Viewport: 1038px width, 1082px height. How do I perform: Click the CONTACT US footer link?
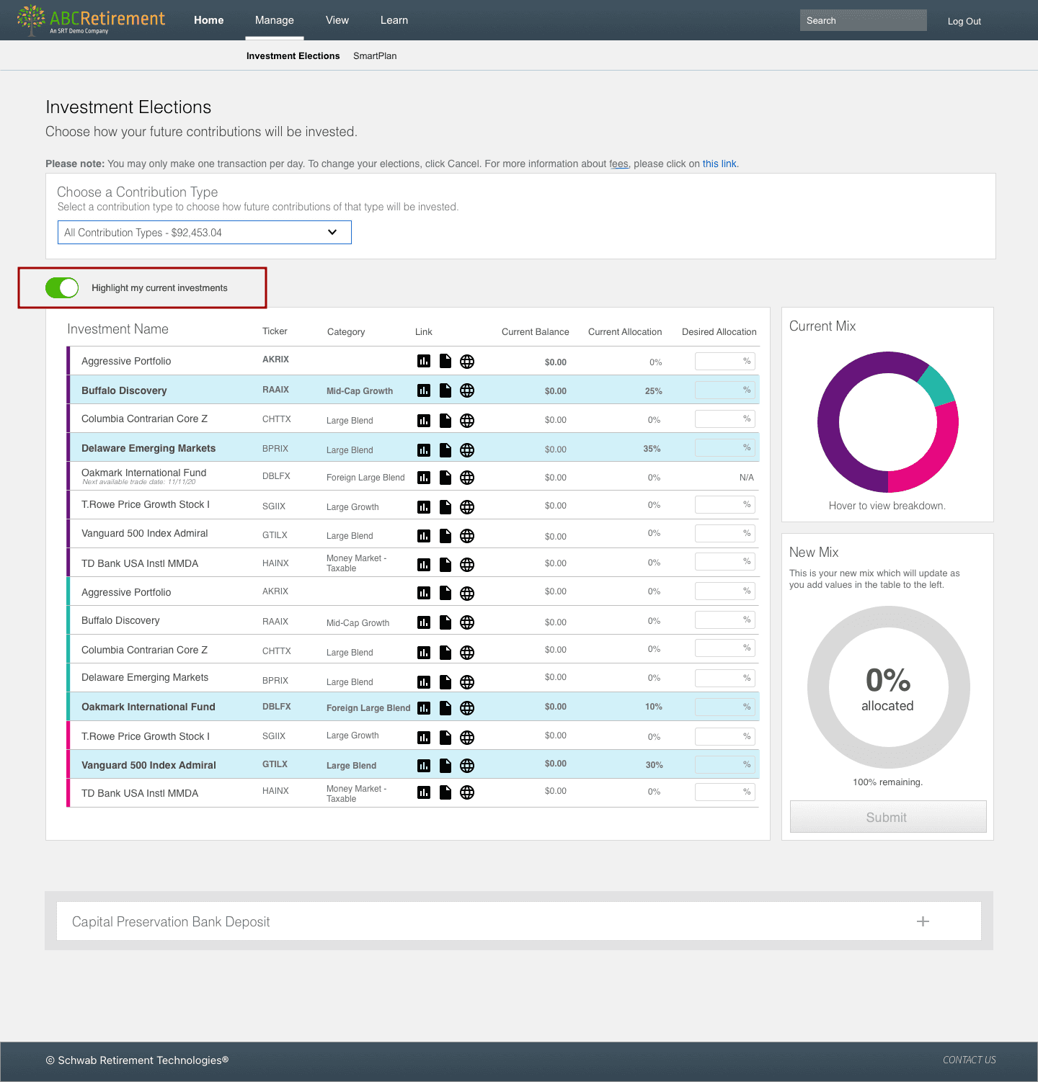tap(970, 1060)
